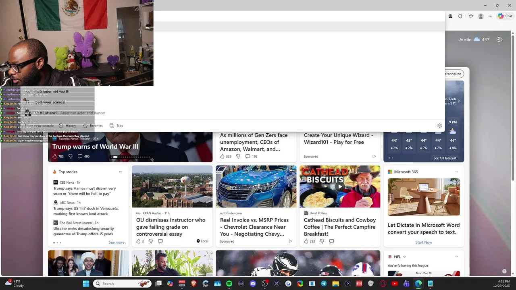Open the Ukraine security guarantee headline
This screenshot has height=290, width=516.
coord(84,231)
